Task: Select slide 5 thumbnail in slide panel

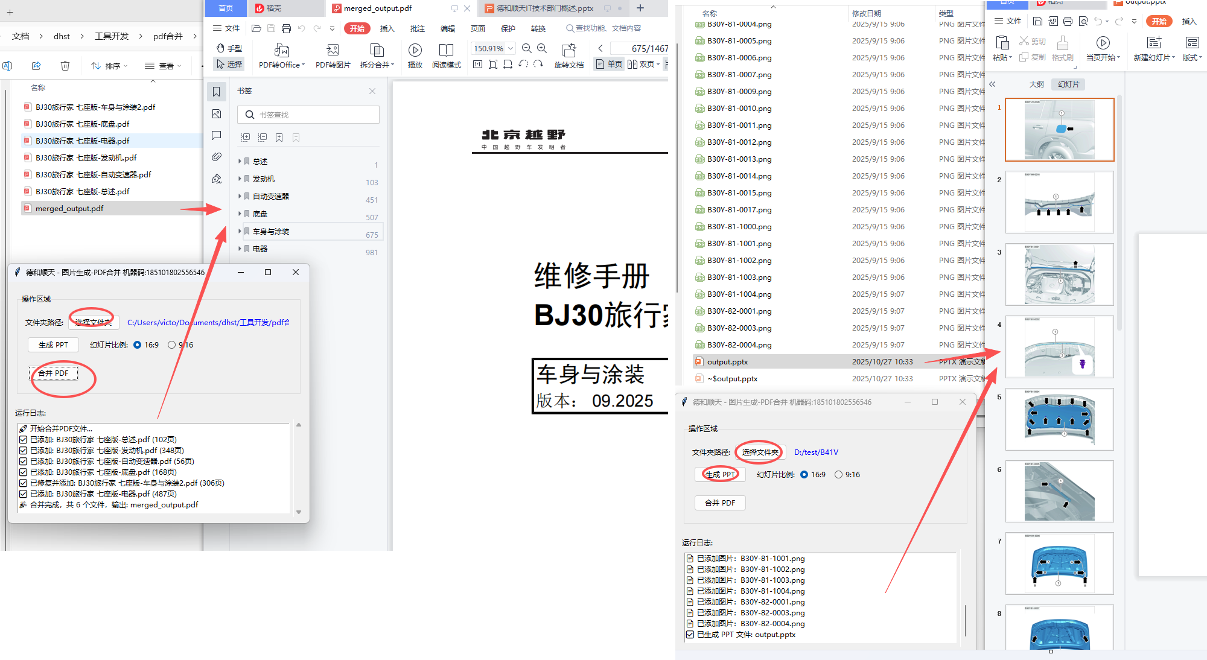Action: pos(1059,419)
